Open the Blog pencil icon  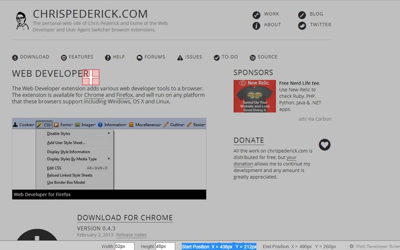click(x=302, y=15)
